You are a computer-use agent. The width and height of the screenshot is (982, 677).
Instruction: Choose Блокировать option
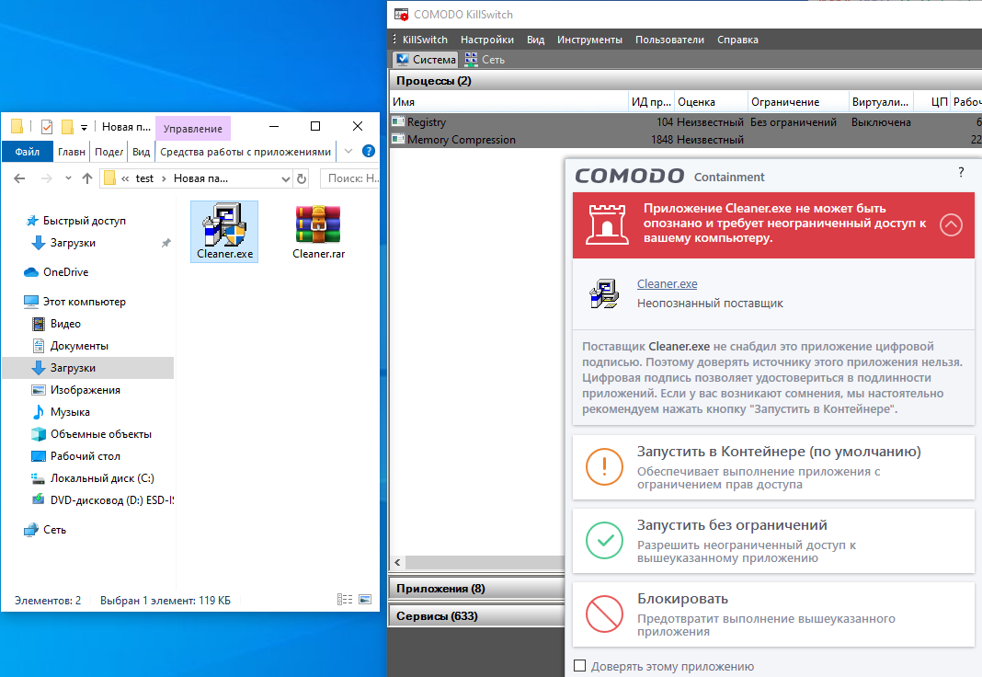[773, 614]
